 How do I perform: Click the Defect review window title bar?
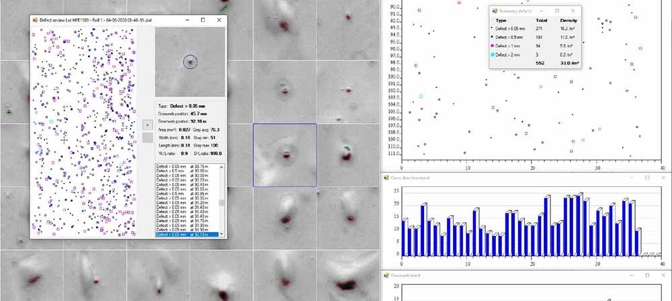coord(114,21)
